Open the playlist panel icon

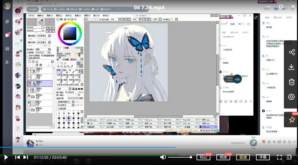click(x=289, y=157)
